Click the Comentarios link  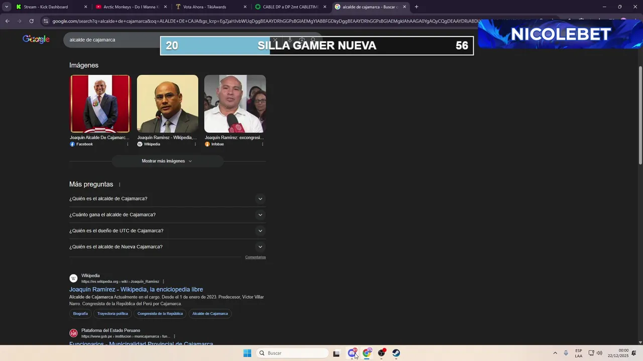[x=255, y=257]
